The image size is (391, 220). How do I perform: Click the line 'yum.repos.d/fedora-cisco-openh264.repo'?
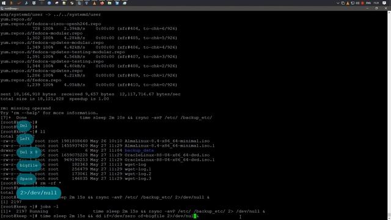[x=51, y=24]
